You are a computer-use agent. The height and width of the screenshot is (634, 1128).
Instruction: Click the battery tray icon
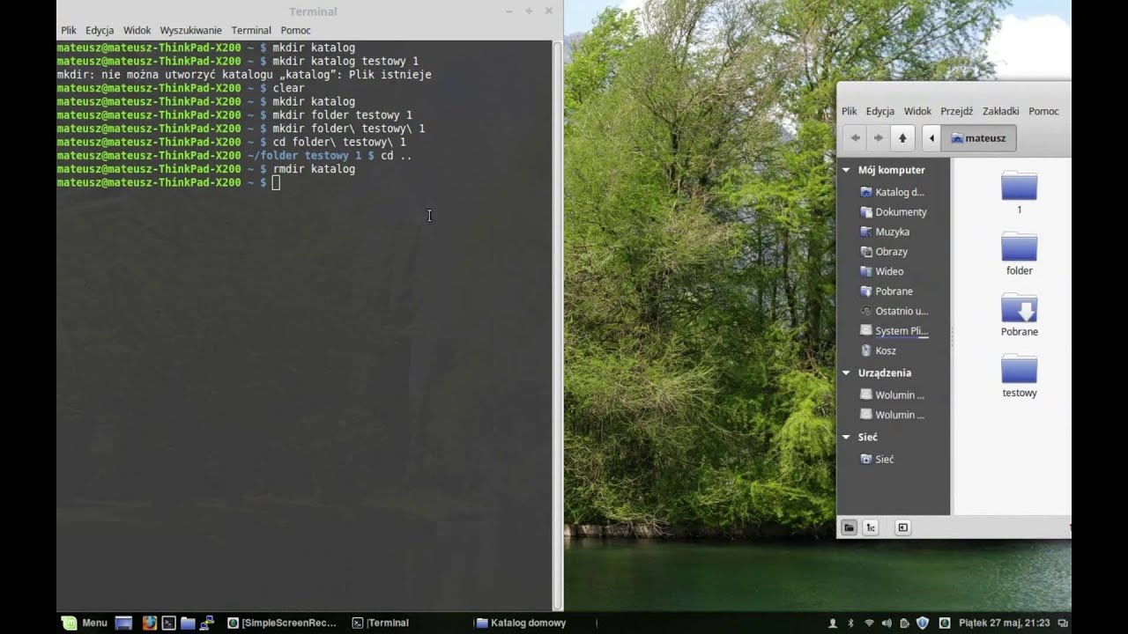tap(904, 623)
